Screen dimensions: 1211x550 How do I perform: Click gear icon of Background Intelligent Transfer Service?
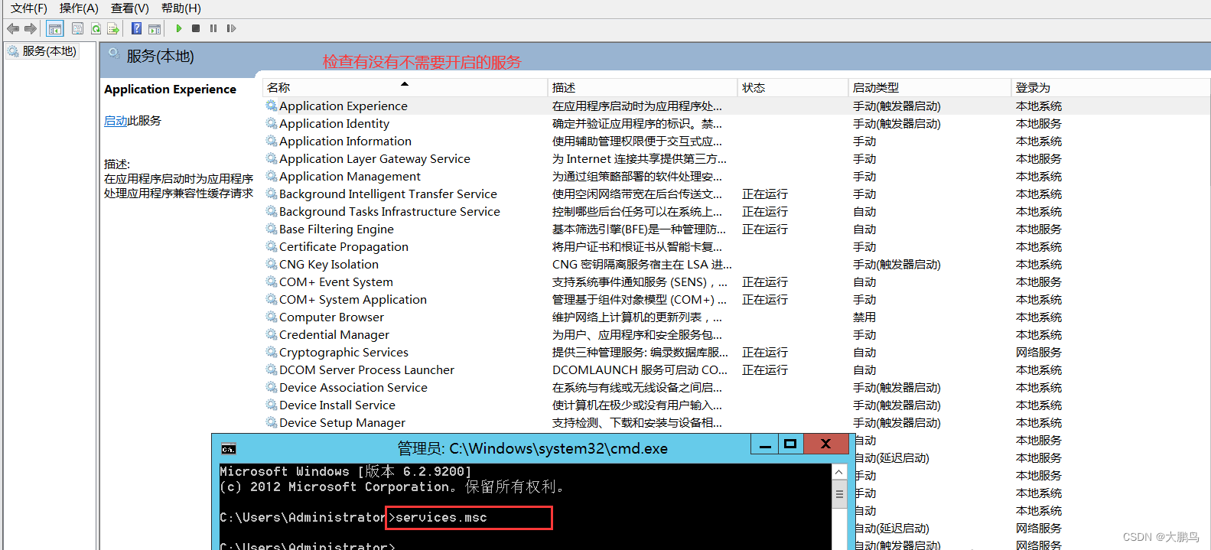272,194
